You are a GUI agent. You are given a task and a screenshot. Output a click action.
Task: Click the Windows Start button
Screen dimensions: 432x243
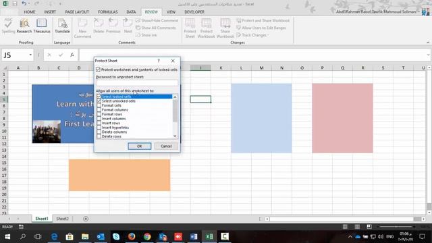(7, 236)
